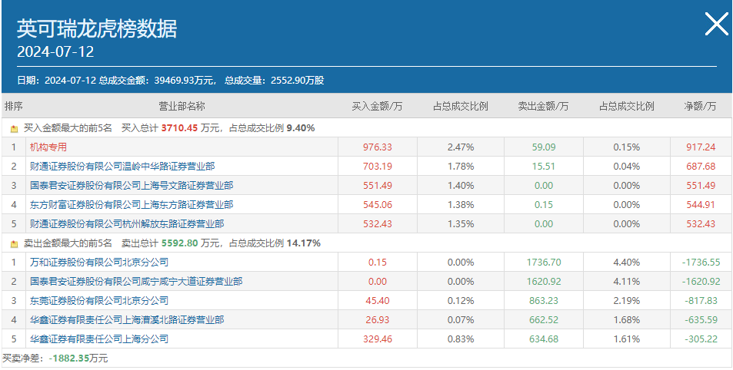Select net amount -817.83

coord(701,300)
